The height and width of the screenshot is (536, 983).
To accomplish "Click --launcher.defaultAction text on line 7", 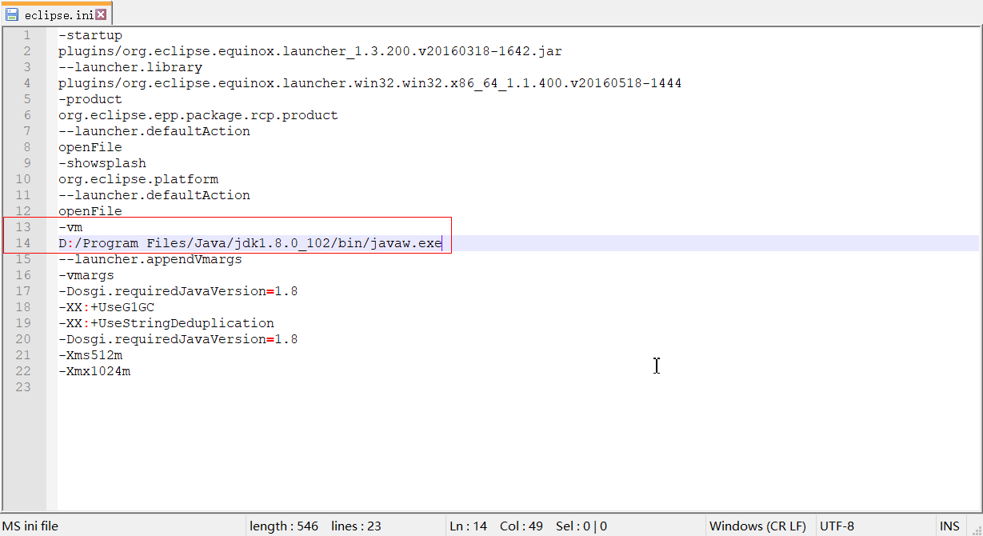I will [154, 131].
